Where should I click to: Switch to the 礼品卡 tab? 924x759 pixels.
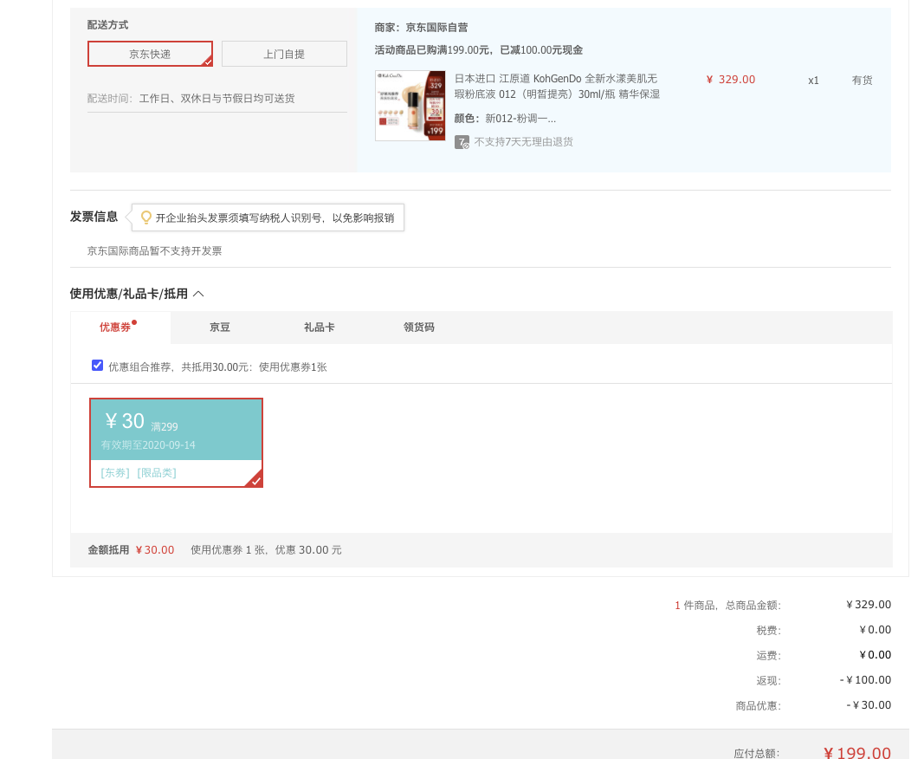tap(319, 328)
